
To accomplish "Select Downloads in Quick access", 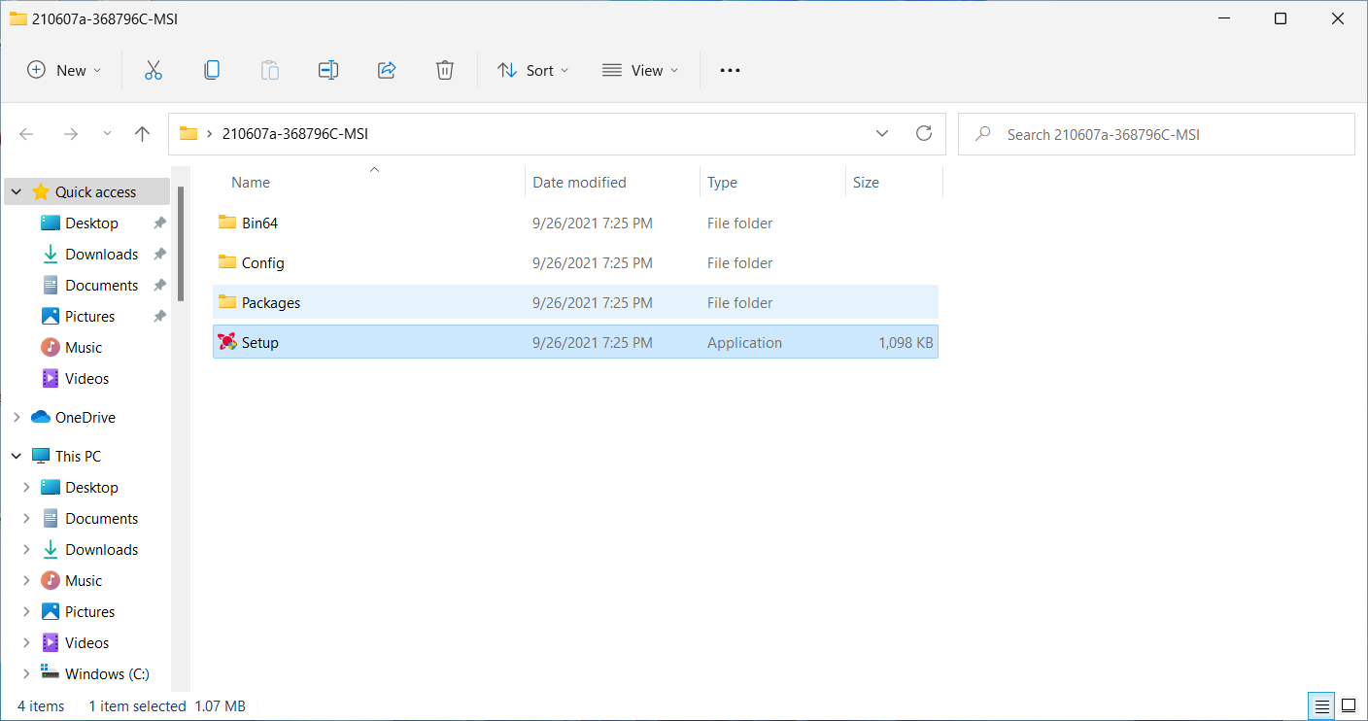I will coord(101,255).
